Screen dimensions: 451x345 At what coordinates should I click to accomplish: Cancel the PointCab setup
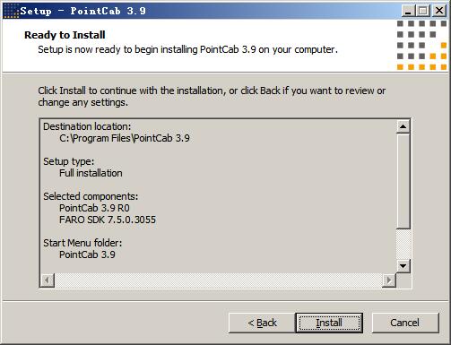click(x=405, y=323)
